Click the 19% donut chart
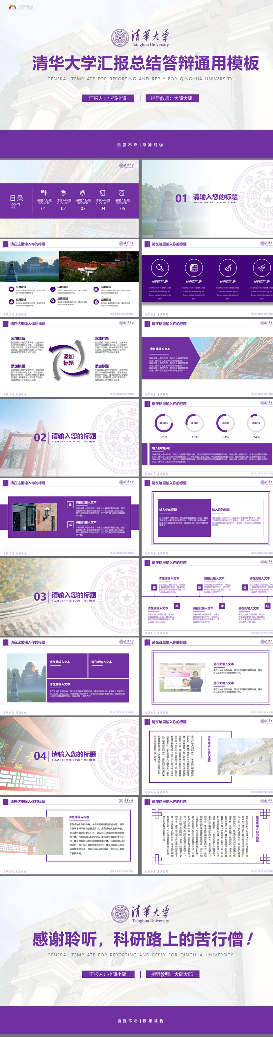 click(195, 423)
